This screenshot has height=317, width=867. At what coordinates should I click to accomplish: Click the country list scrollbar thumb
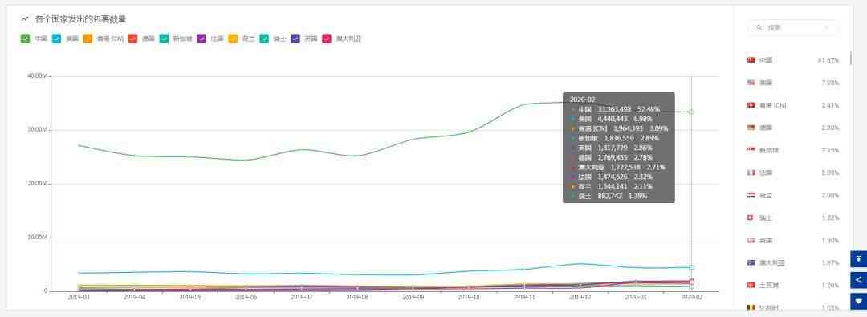click(850, 58)
